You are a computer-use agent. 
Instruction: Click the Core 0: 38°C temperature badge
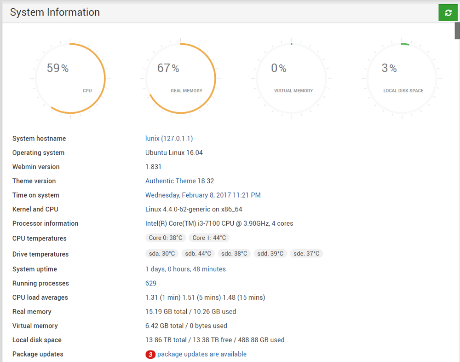(166, 238)
